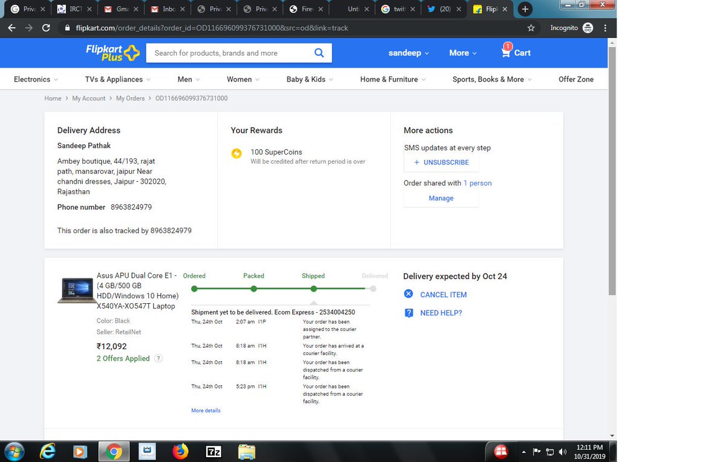Screen dimensions: 726x462
Task: Click 2 Offers Applied text
Action: 123,358
